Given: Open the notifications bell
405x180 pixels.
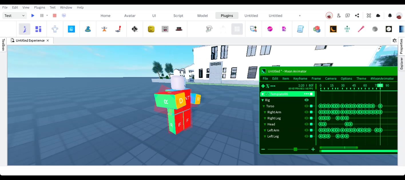Looking at the screenshot, I should (390, 16).
